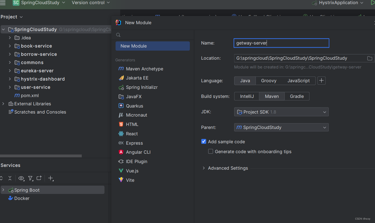Screen dimensions: 375x223
Task: Click the Maven Archetype generator icon
Action: [x=121, y=69]
